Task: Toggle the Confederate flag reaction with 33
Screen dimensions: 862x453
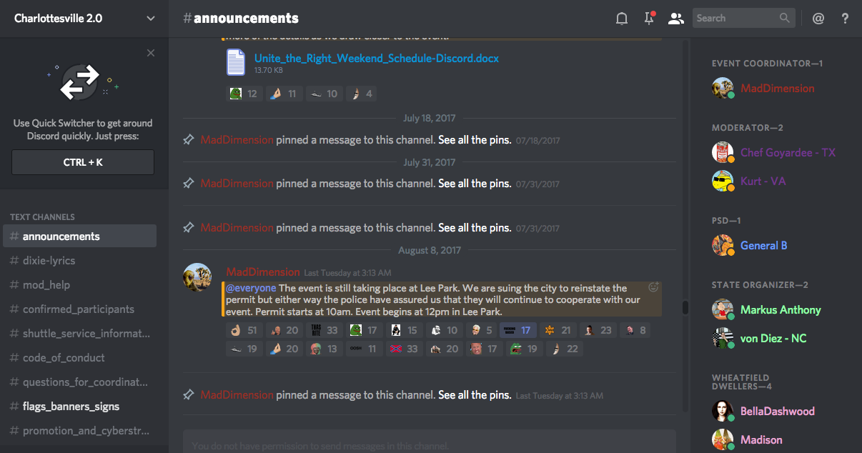Action: tap(404, 349)
